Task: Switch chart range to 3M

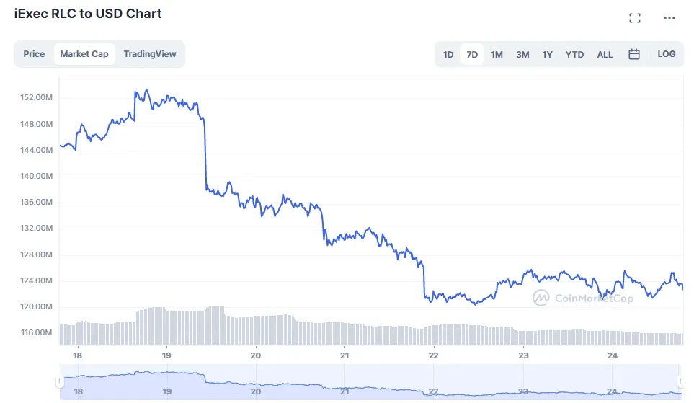Action: pyautogui.click(x=522, y=54)
